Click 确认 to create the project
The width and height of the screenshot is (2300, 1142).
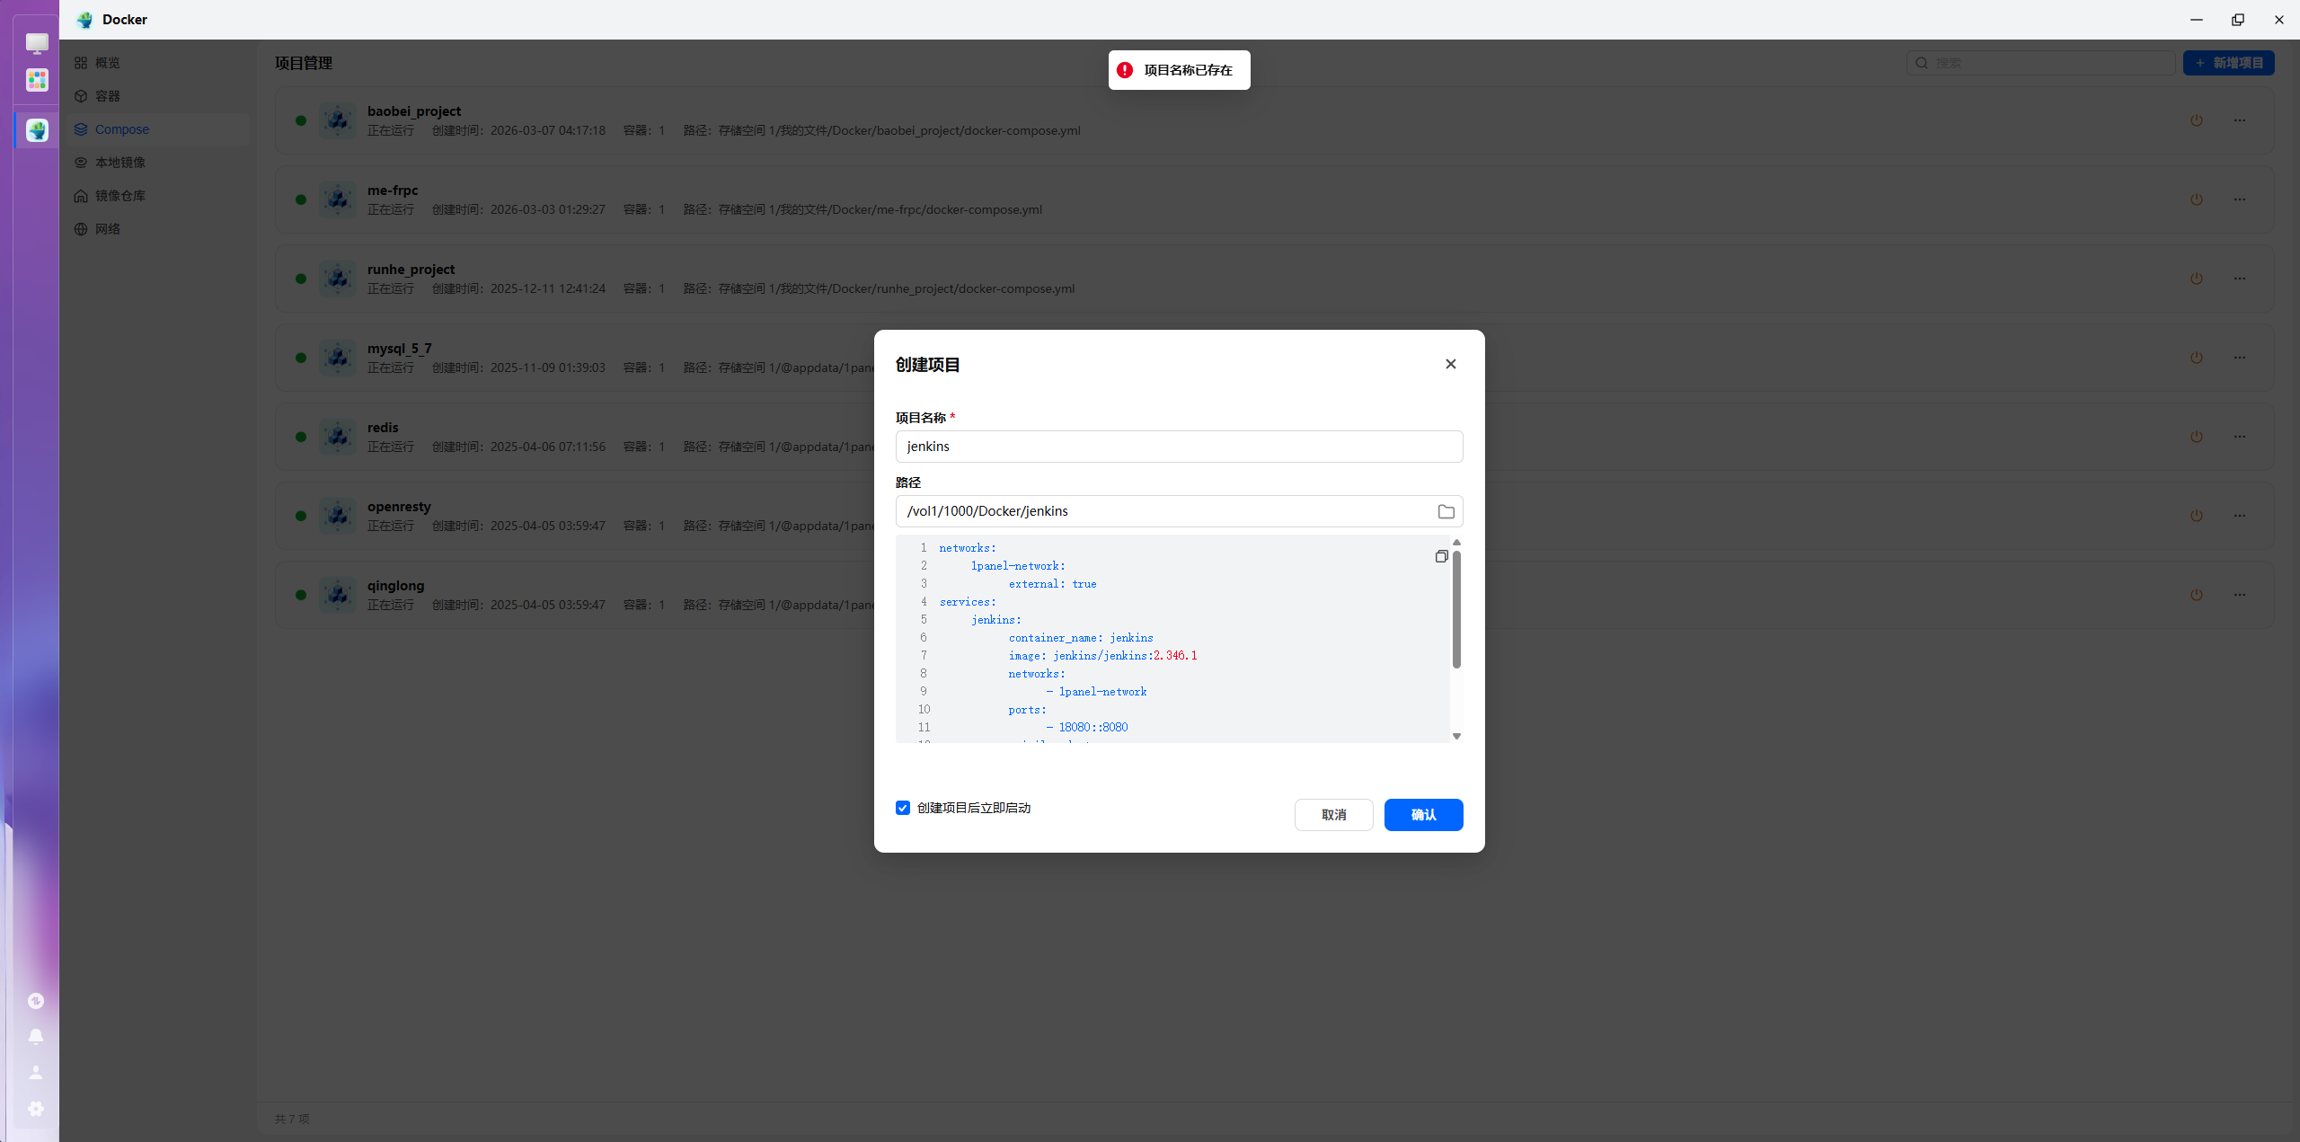[x=1423, y=815]
